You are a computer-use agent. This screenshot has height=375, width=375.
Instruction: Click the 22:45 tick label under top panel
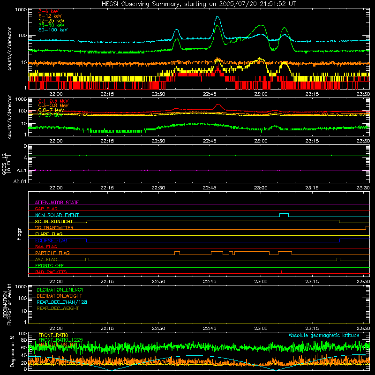(x=210, y=94)
